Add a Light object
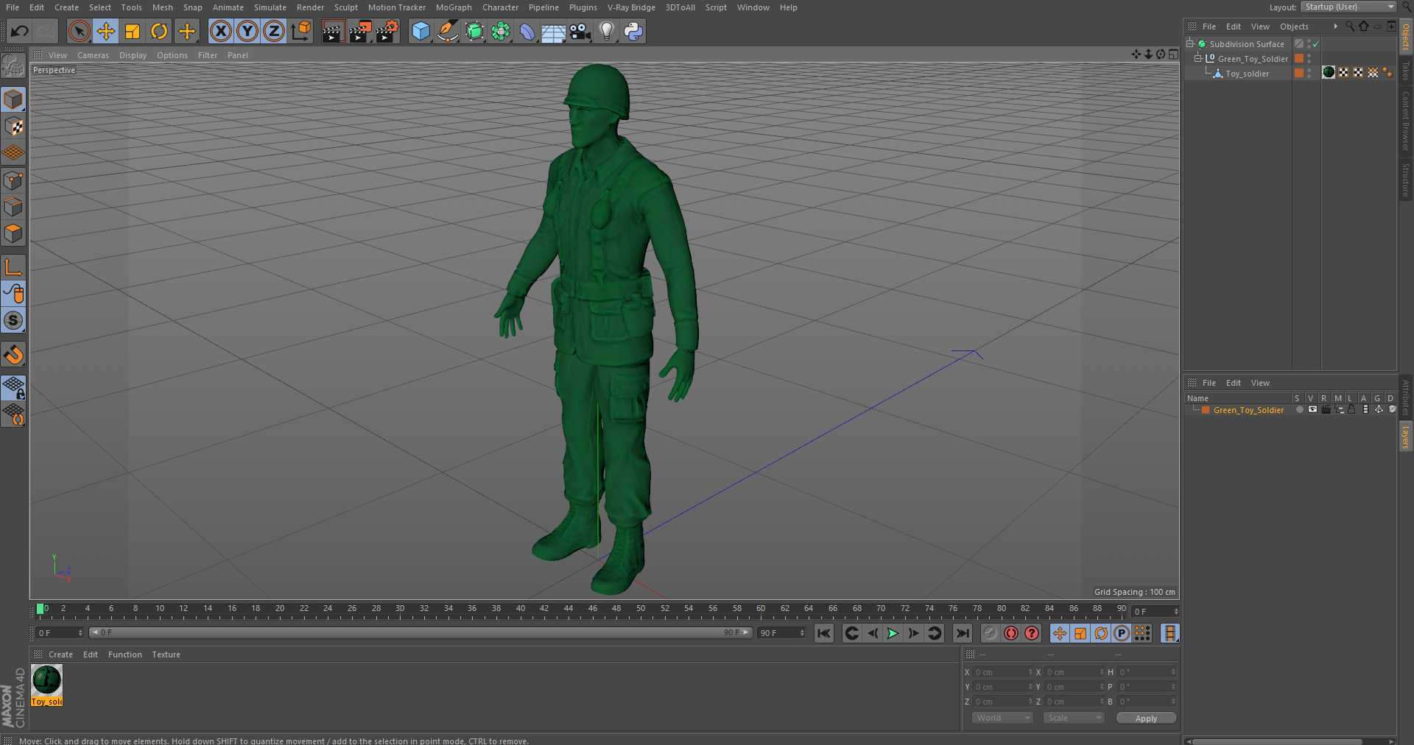The image size is (1414, 745). coord(607,31)
